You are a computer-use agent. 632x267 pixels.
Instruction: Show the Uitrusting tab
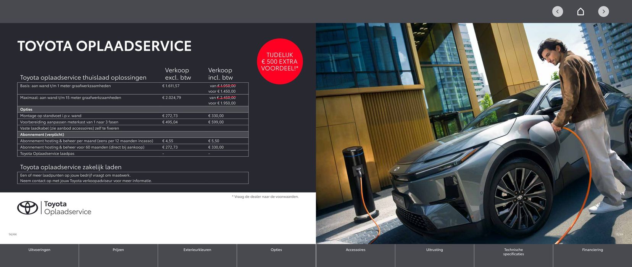tap(434, 250)
